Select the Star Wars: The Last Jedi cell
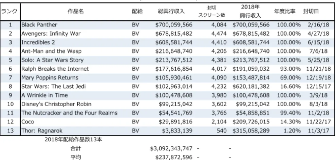336x160 pixels. [x=53, y=86]
